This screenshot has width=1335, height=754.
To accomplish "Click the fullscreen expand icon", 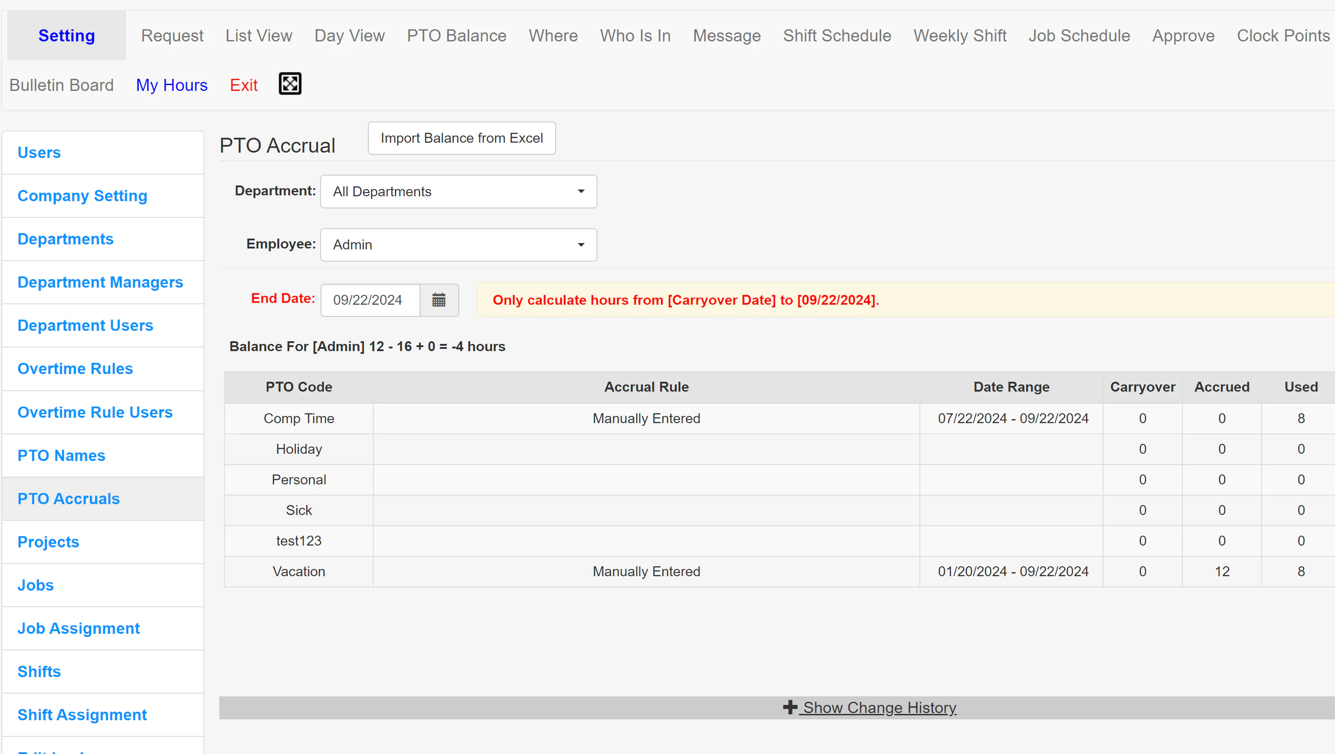I will 290,84.
